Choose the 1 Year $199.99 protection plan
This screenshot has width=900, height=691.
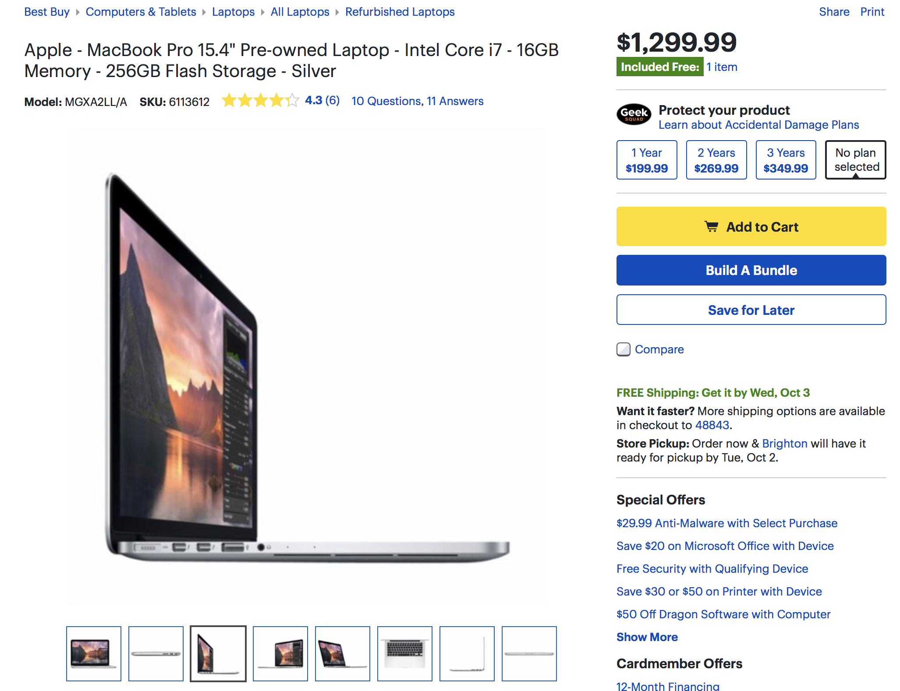click(647, 160)
